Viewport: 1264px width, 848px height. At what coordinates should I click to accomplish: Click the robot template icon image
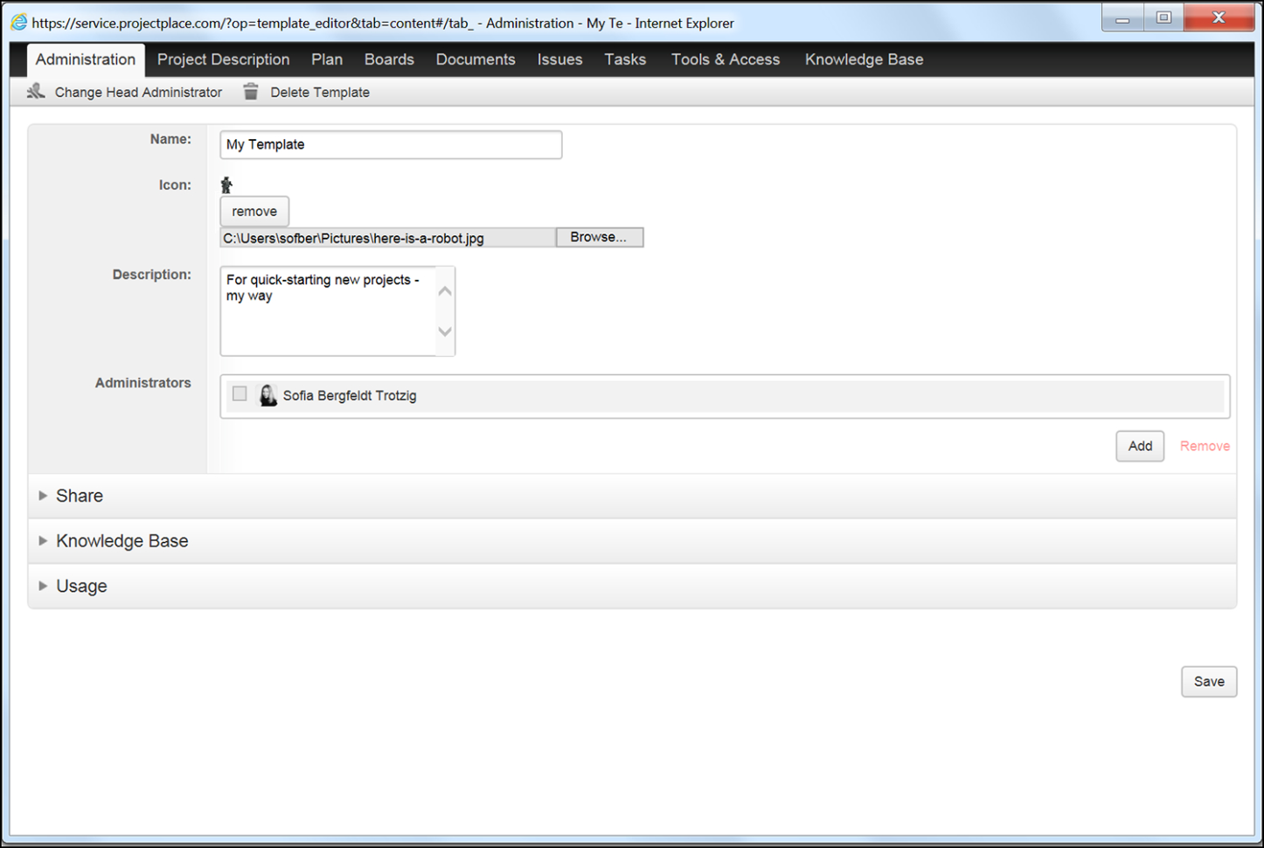tap(226, 184)
